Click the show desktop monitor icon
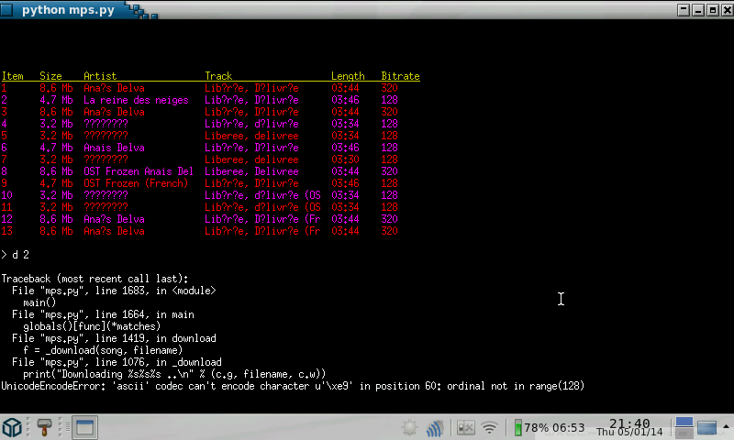Image resolution: width=734 pixels, height=440 pixels. point(706,427)
